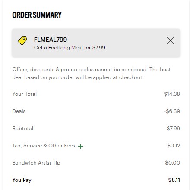
Task: Expand Tax, Service & Other Fees details
Action: (x=80, y=146)
